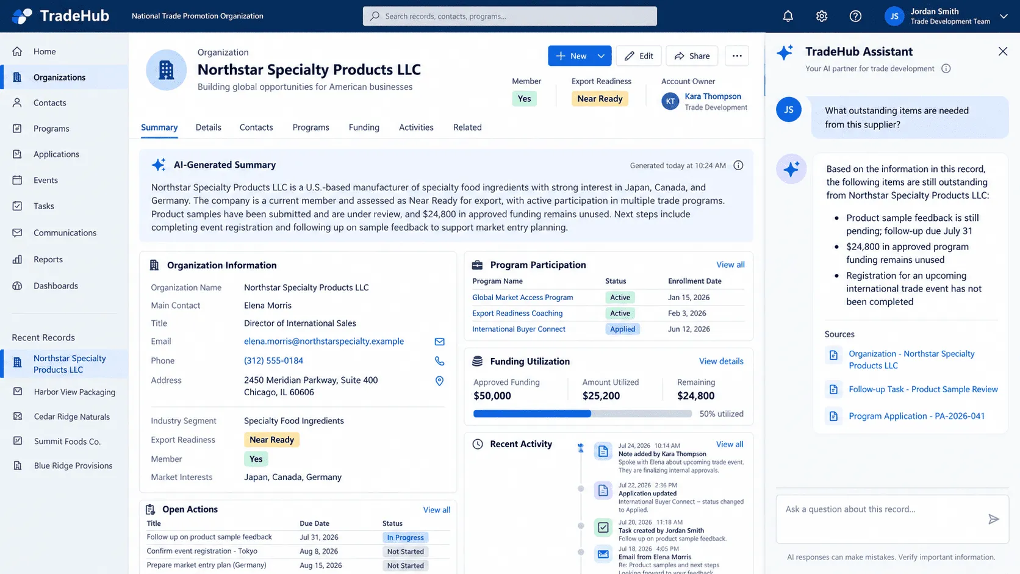Open Follow-up Task - Product Sample Review source
Viewport: 1020px width, 574px height.
pos(923,389)
